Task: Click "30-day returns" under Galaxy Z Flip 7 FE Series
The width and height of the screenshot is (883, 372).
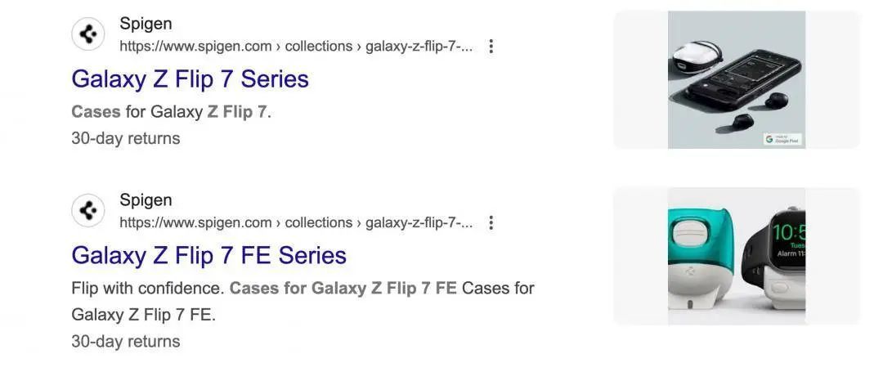Action: (x=125, y=341)
